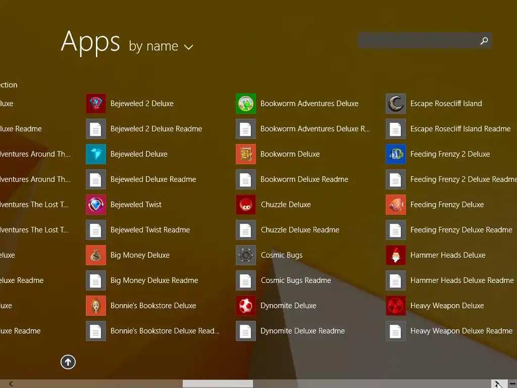Launch Chuzzle Deluxe red fuzzball icon
This screenshot has height=388, width=517.
246,205
